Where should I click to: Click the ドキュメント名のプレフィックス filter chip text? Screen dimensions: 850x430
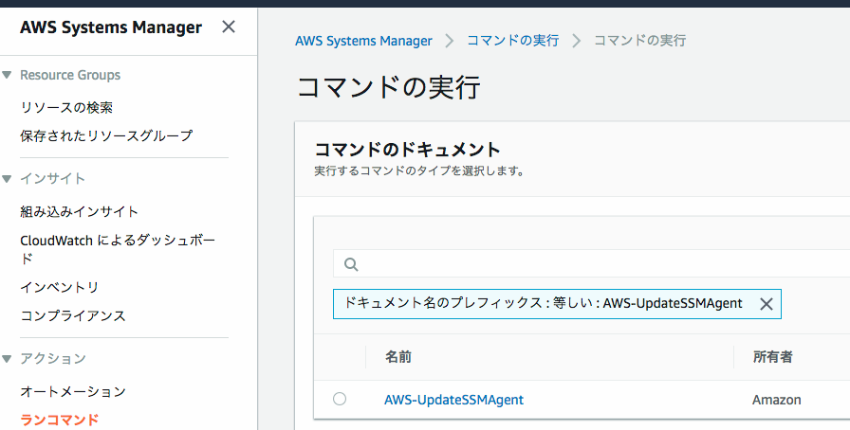click(544, 303)
